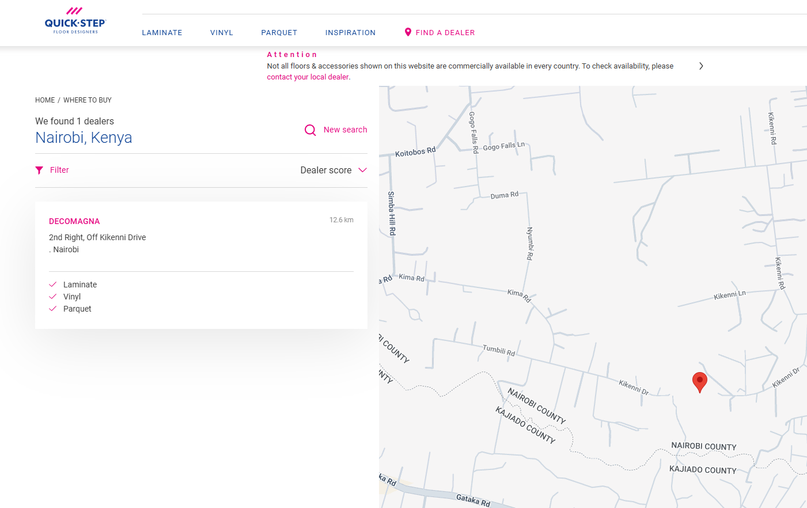
Task: Click the Koitobos Rd label on the map
Action: [x=415, y=152]
